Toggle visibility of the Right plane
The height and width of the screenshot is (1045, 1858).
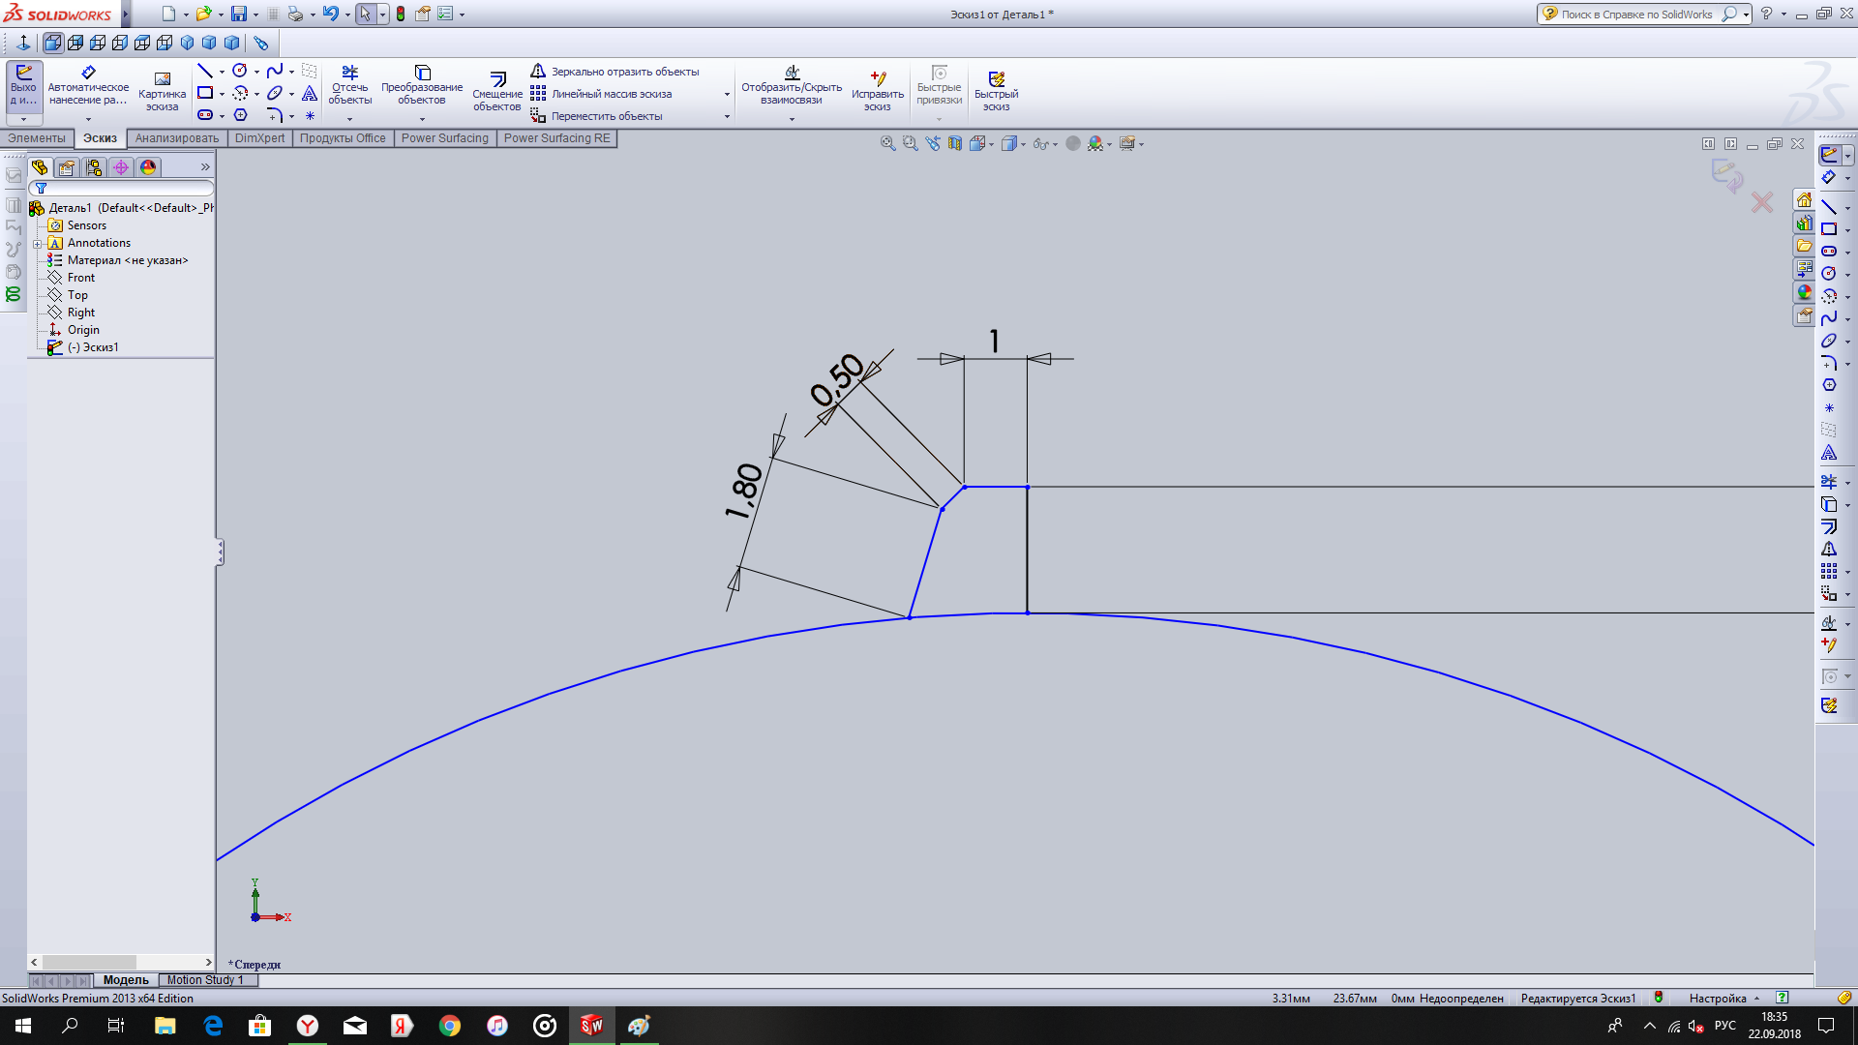[79, 312]
